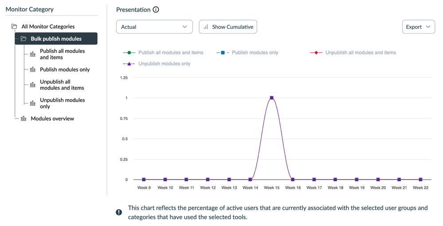This screenshot has width=443, height=226.
Task: Open the Actual presentation dropdown
Action: 154,27
